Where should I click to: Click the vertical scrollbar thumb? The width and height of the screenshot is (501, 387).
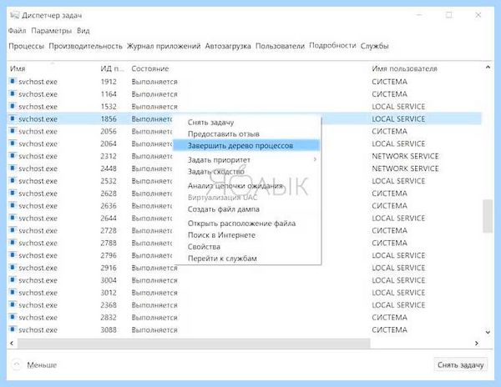(x=488, y=216)
